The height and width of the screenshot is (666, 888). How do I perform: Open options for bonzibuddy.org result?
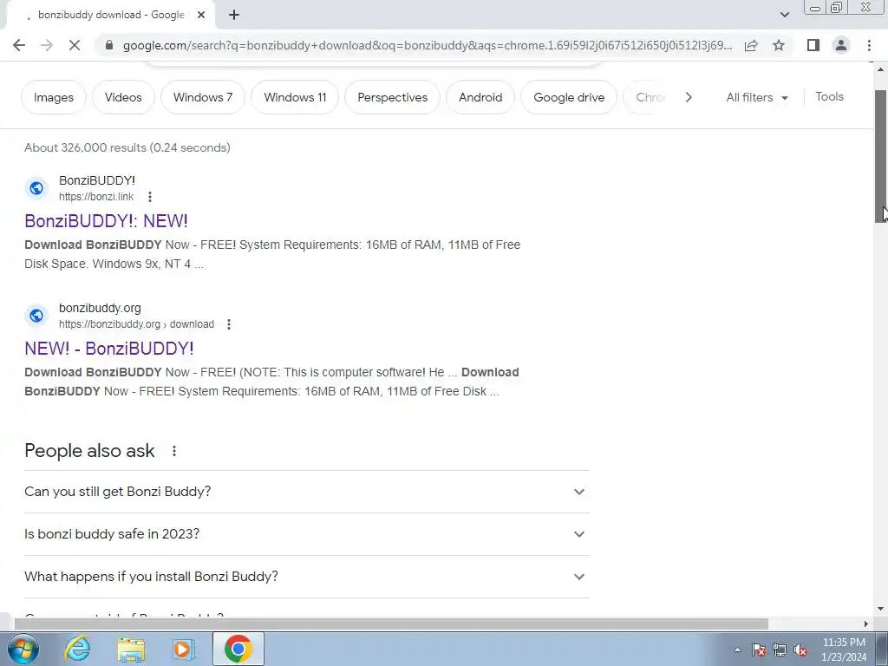[x=229, y=324]
